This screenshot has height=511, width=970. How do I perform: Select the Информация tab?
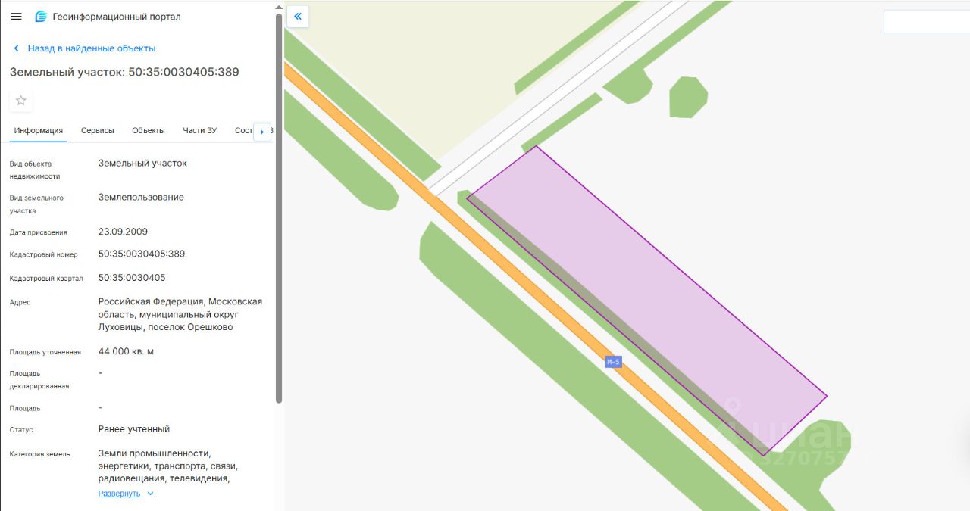coord(39,130)
